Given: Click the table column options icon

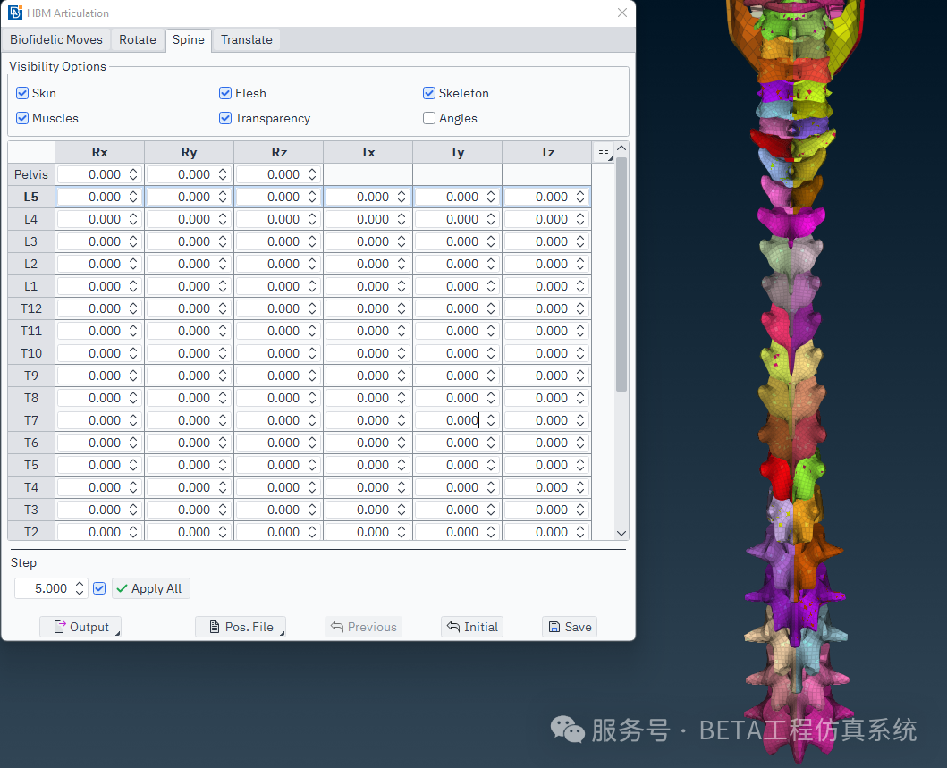Looking at the screenshot, I should (x=604, y=152).
